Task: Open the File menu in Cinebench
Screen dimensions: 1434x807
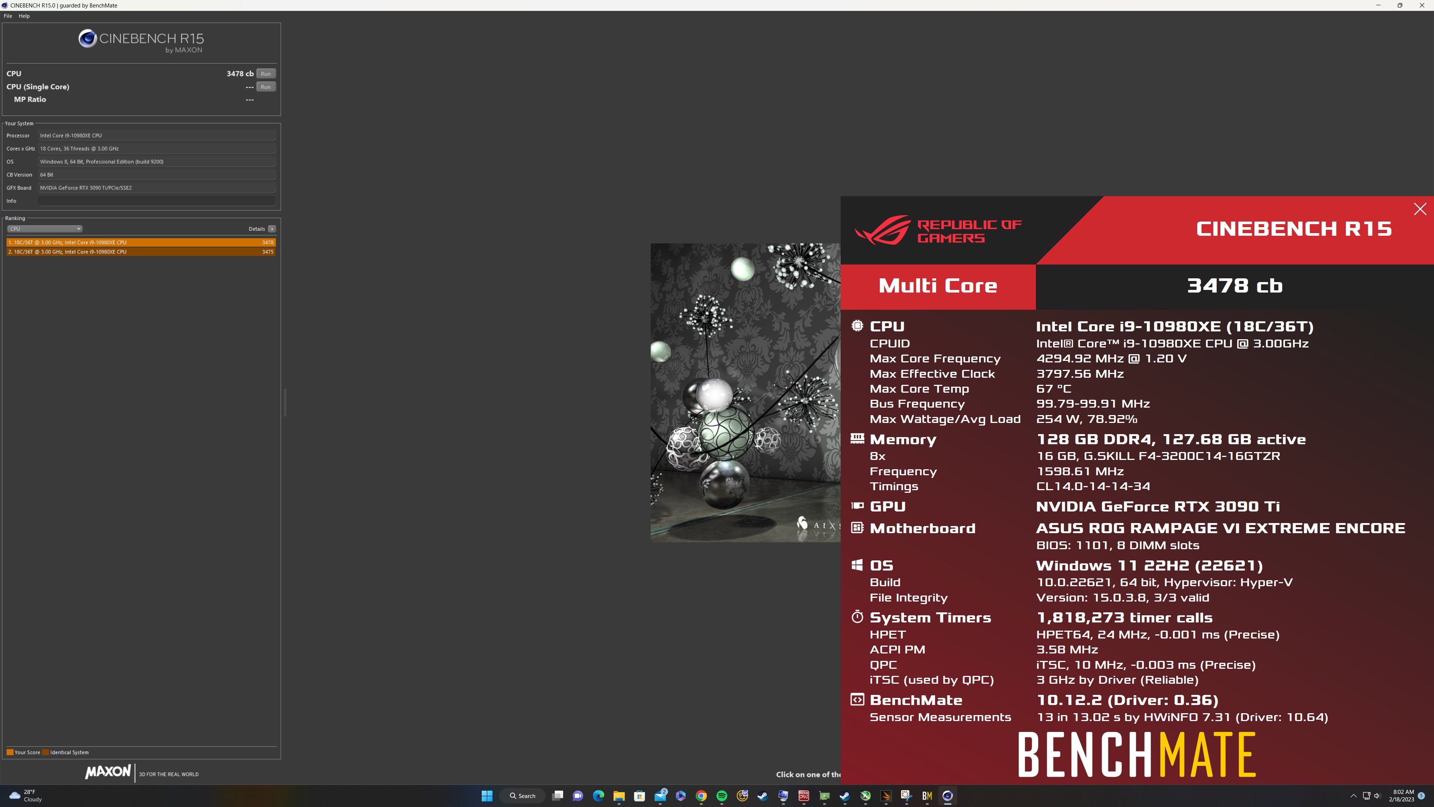Action: pos(8,16)
